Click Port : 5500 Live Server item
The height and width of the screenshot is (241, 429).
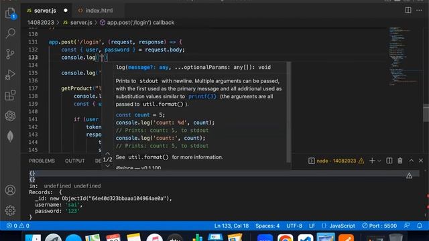[x=379, y=226]
